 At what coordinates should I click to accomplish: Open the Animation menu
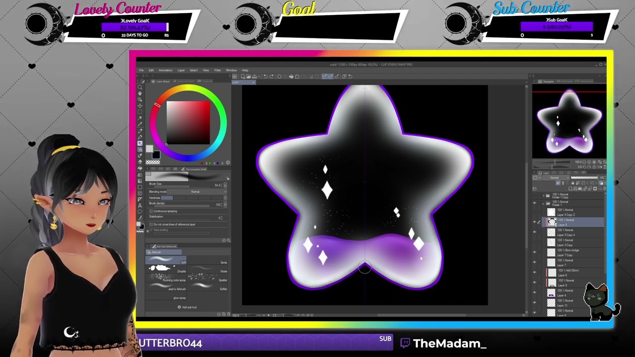click(x=165, y=70)
